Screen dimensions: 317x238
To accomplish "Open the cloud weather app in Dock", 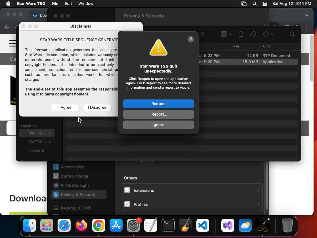I will (x=245, y=225).
